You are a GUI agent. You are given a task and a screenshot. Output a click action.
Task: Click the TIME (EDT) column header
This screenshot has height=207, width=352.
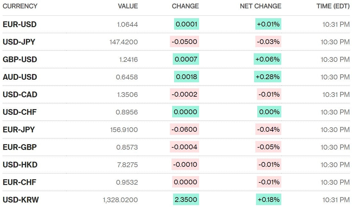pyautogui.click(x=333, y=6)
